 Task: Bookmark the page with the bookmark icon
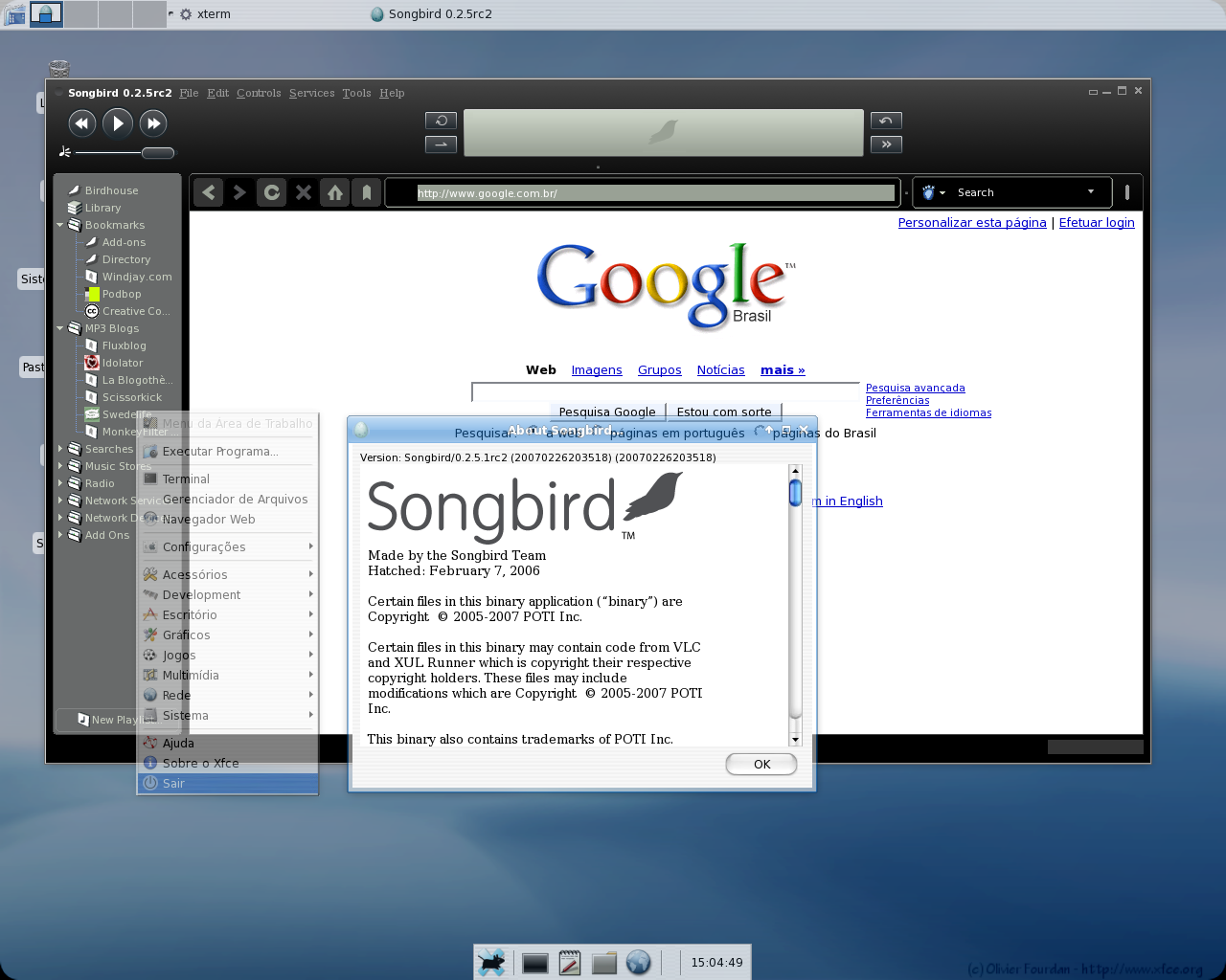click(367, 192)
